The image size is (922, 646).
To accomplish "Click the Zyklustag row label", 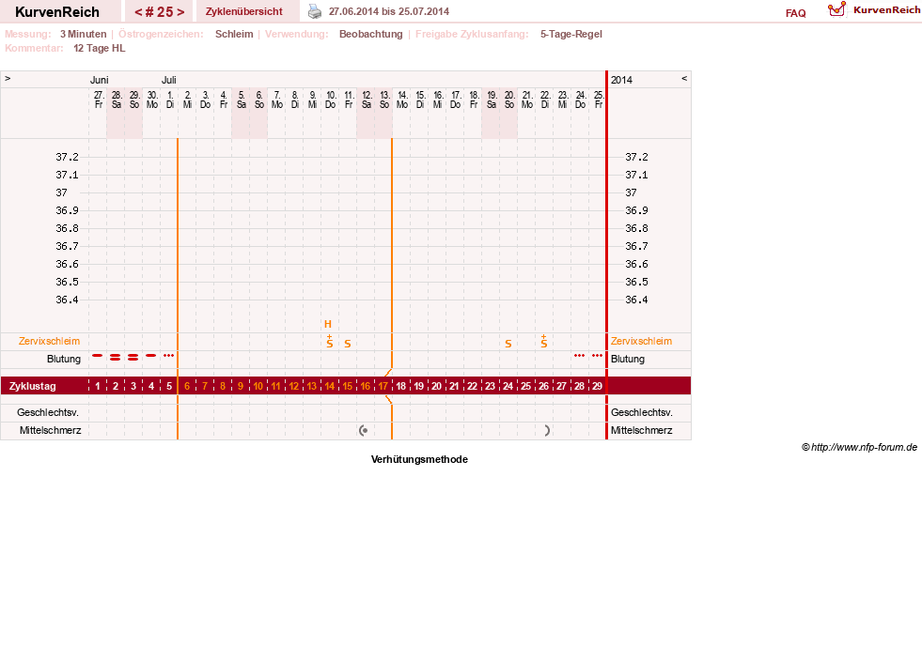I will tap(32, 386).
